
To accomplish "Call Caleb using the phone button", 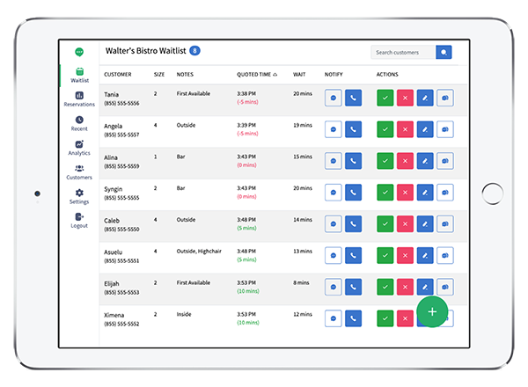I will click(x=353, y=224).
